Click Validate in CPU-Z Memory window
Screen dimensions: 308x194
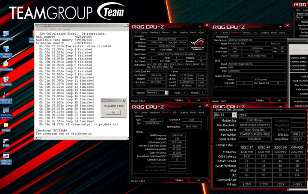coord(179,180)
